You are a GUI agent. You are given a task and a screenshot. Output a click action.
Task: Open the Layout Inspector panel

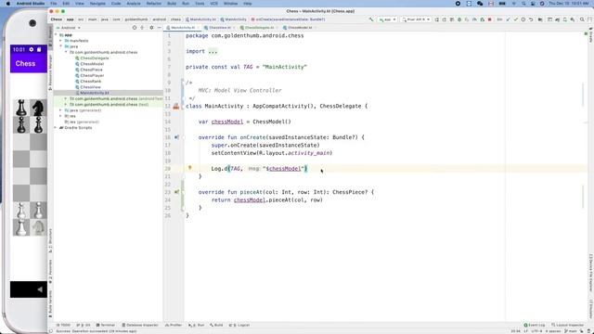pos(567,325)
